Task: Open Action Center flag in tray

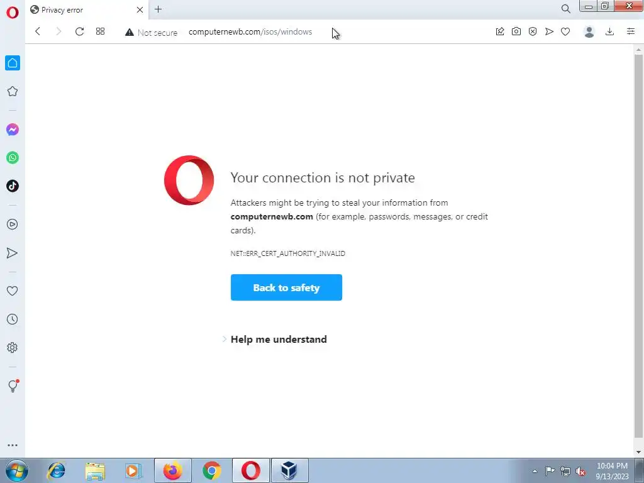Action: click(550, 470)
